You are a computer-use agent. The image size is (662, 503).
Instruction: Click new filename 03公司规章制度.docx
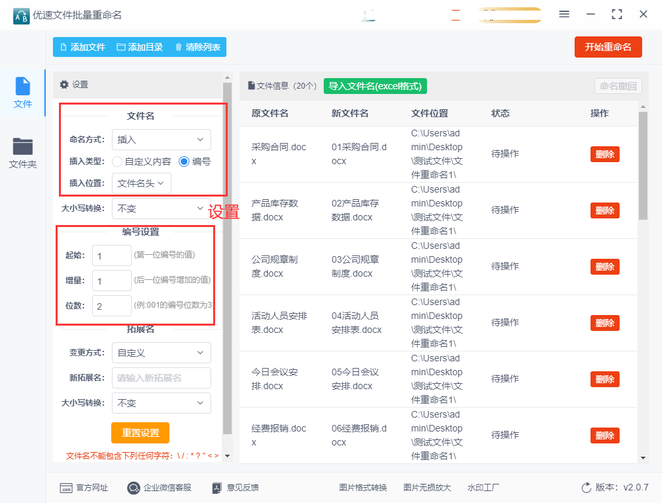point(355,267)
